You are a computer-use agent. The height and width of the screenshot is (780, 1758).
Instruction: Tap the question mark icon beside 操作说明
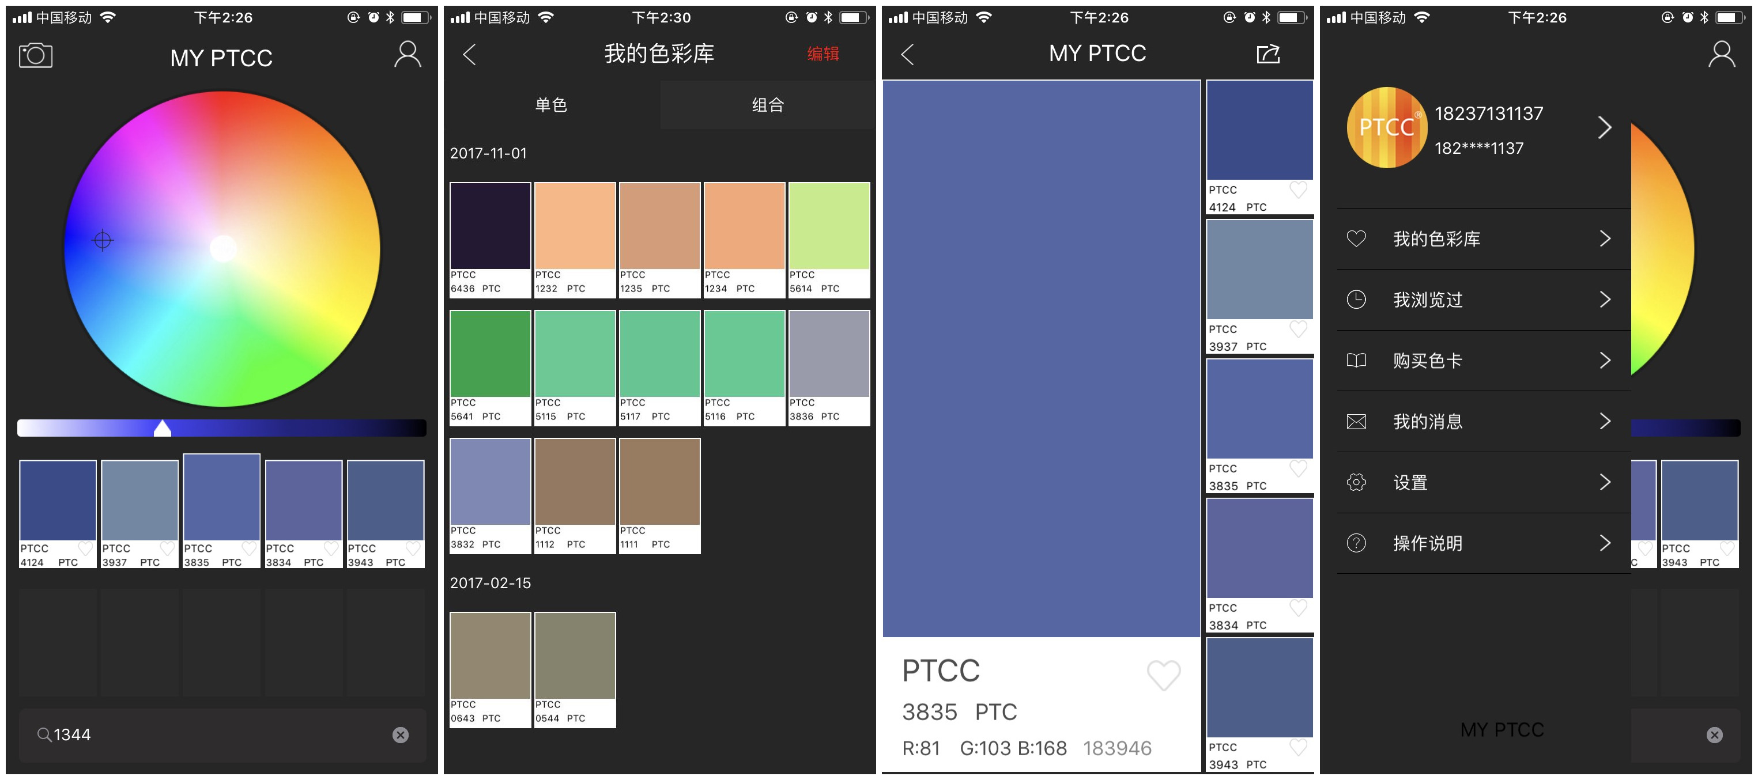pos(1356,543)
